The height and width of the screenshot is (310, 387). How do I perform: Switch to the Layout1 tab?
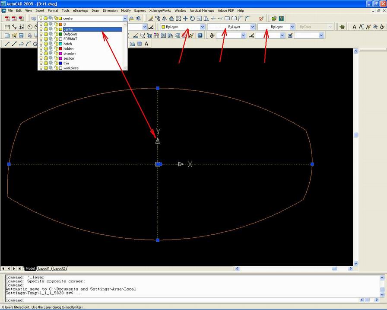tap(44, 268)
